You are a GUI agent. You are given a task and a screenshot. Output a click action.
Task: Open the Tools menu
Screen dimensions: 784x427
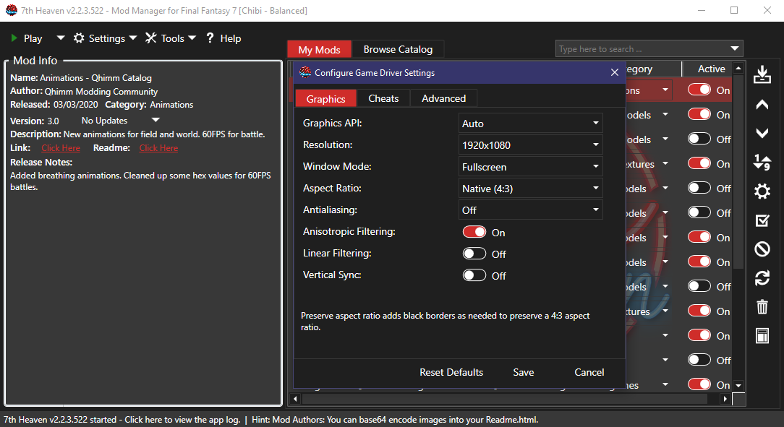coord(171,38)
